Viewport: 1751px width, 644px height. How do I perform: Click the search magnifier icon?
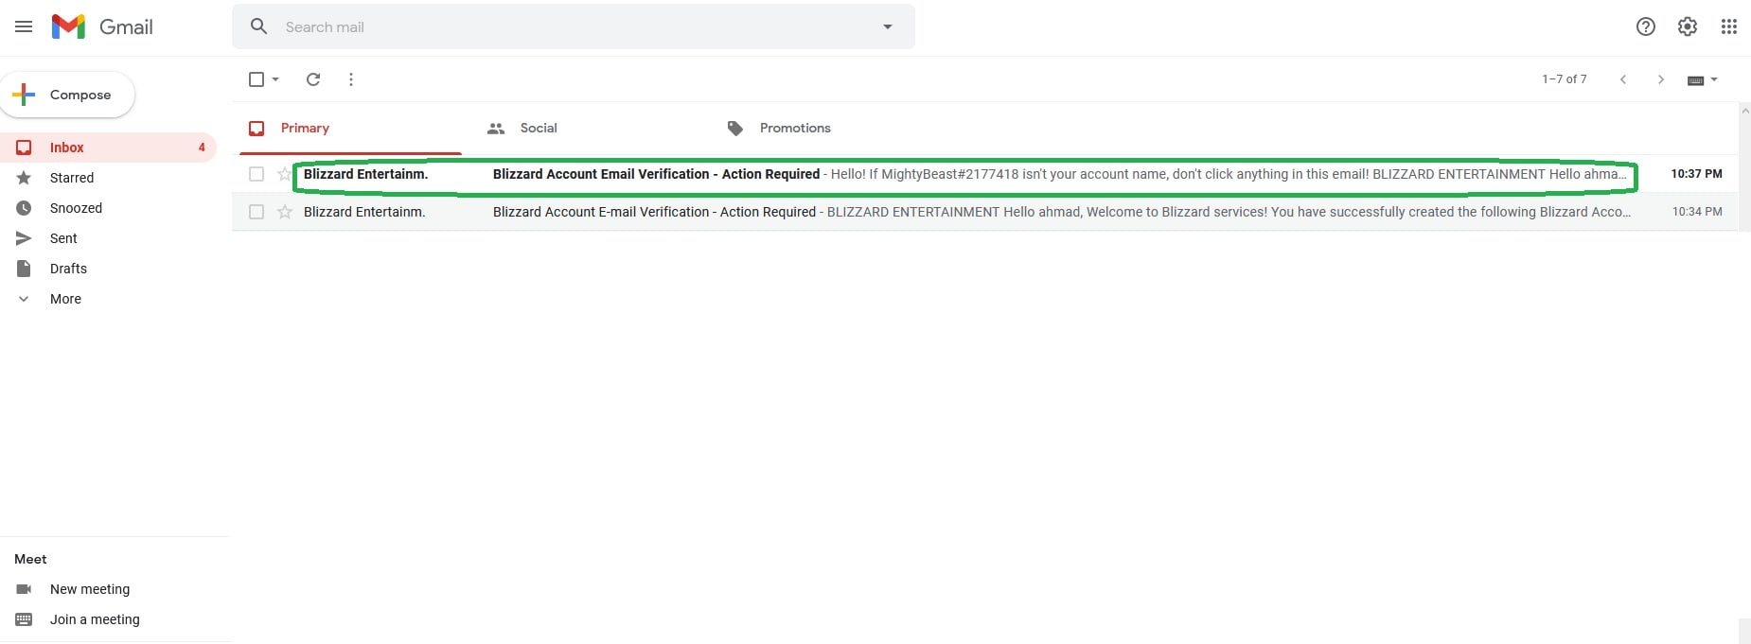pyautogui.click(x=258, y=26)
